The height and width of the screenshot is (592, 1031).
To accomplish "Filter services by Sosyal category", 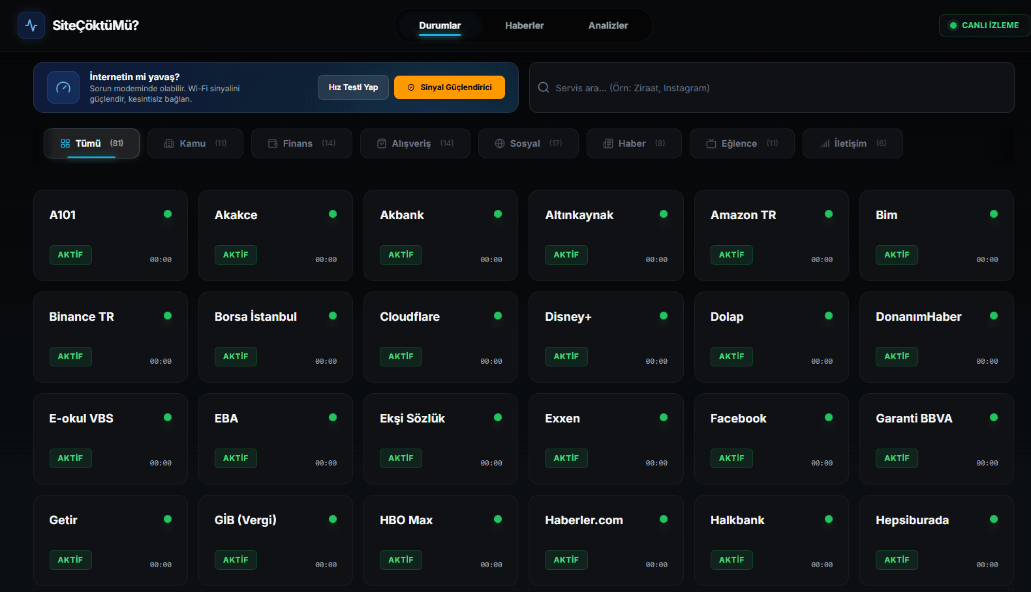I will click(528, 143).
